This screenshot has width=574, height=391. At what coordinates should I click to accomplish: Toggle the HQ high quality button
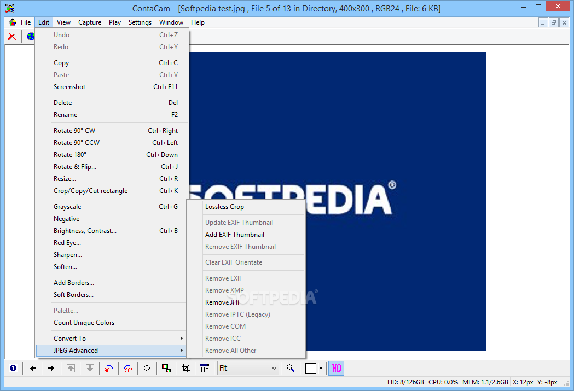pyautogui.click(x=336, y=369)
